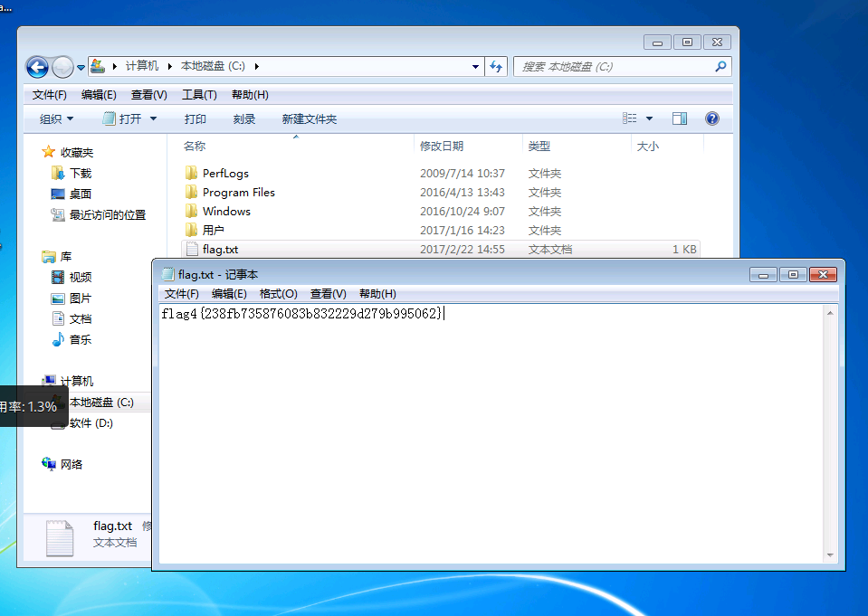The height and width of the screenshot is (616, 868).
Task: Click the New folder button
Action: tap(310, 119)
